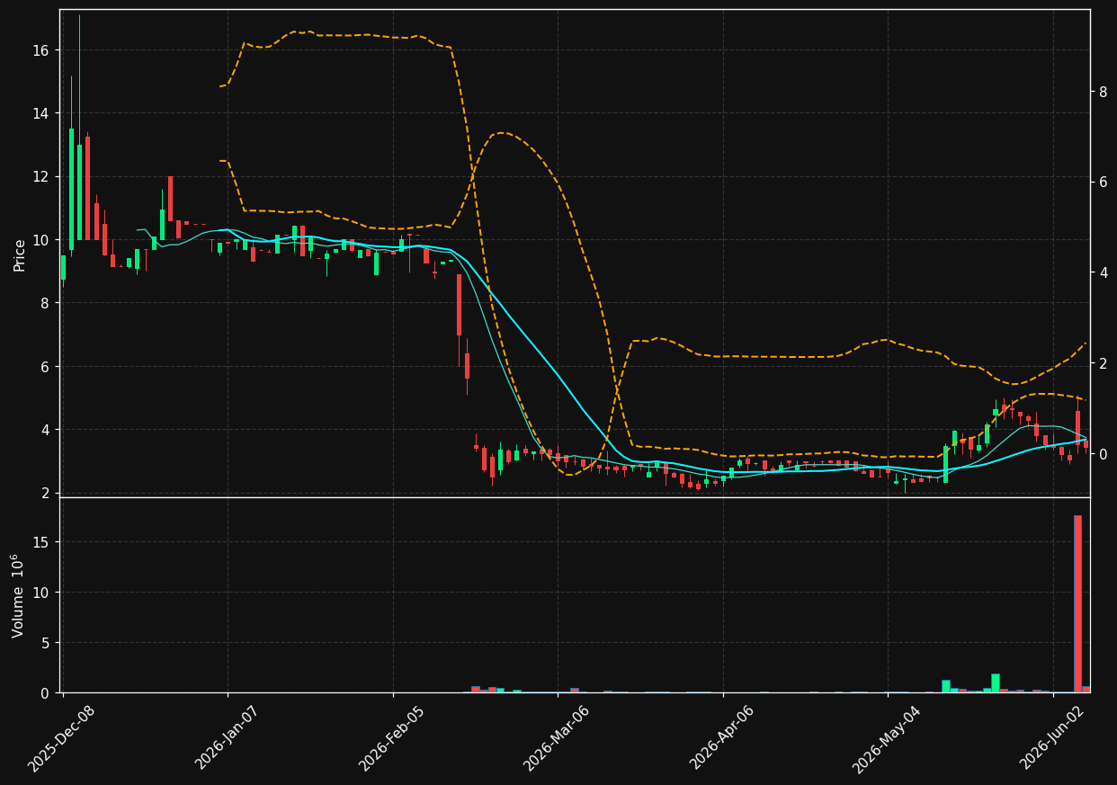
Task: Click the 2026-Mar-06 date label
Action: [558, 739]
